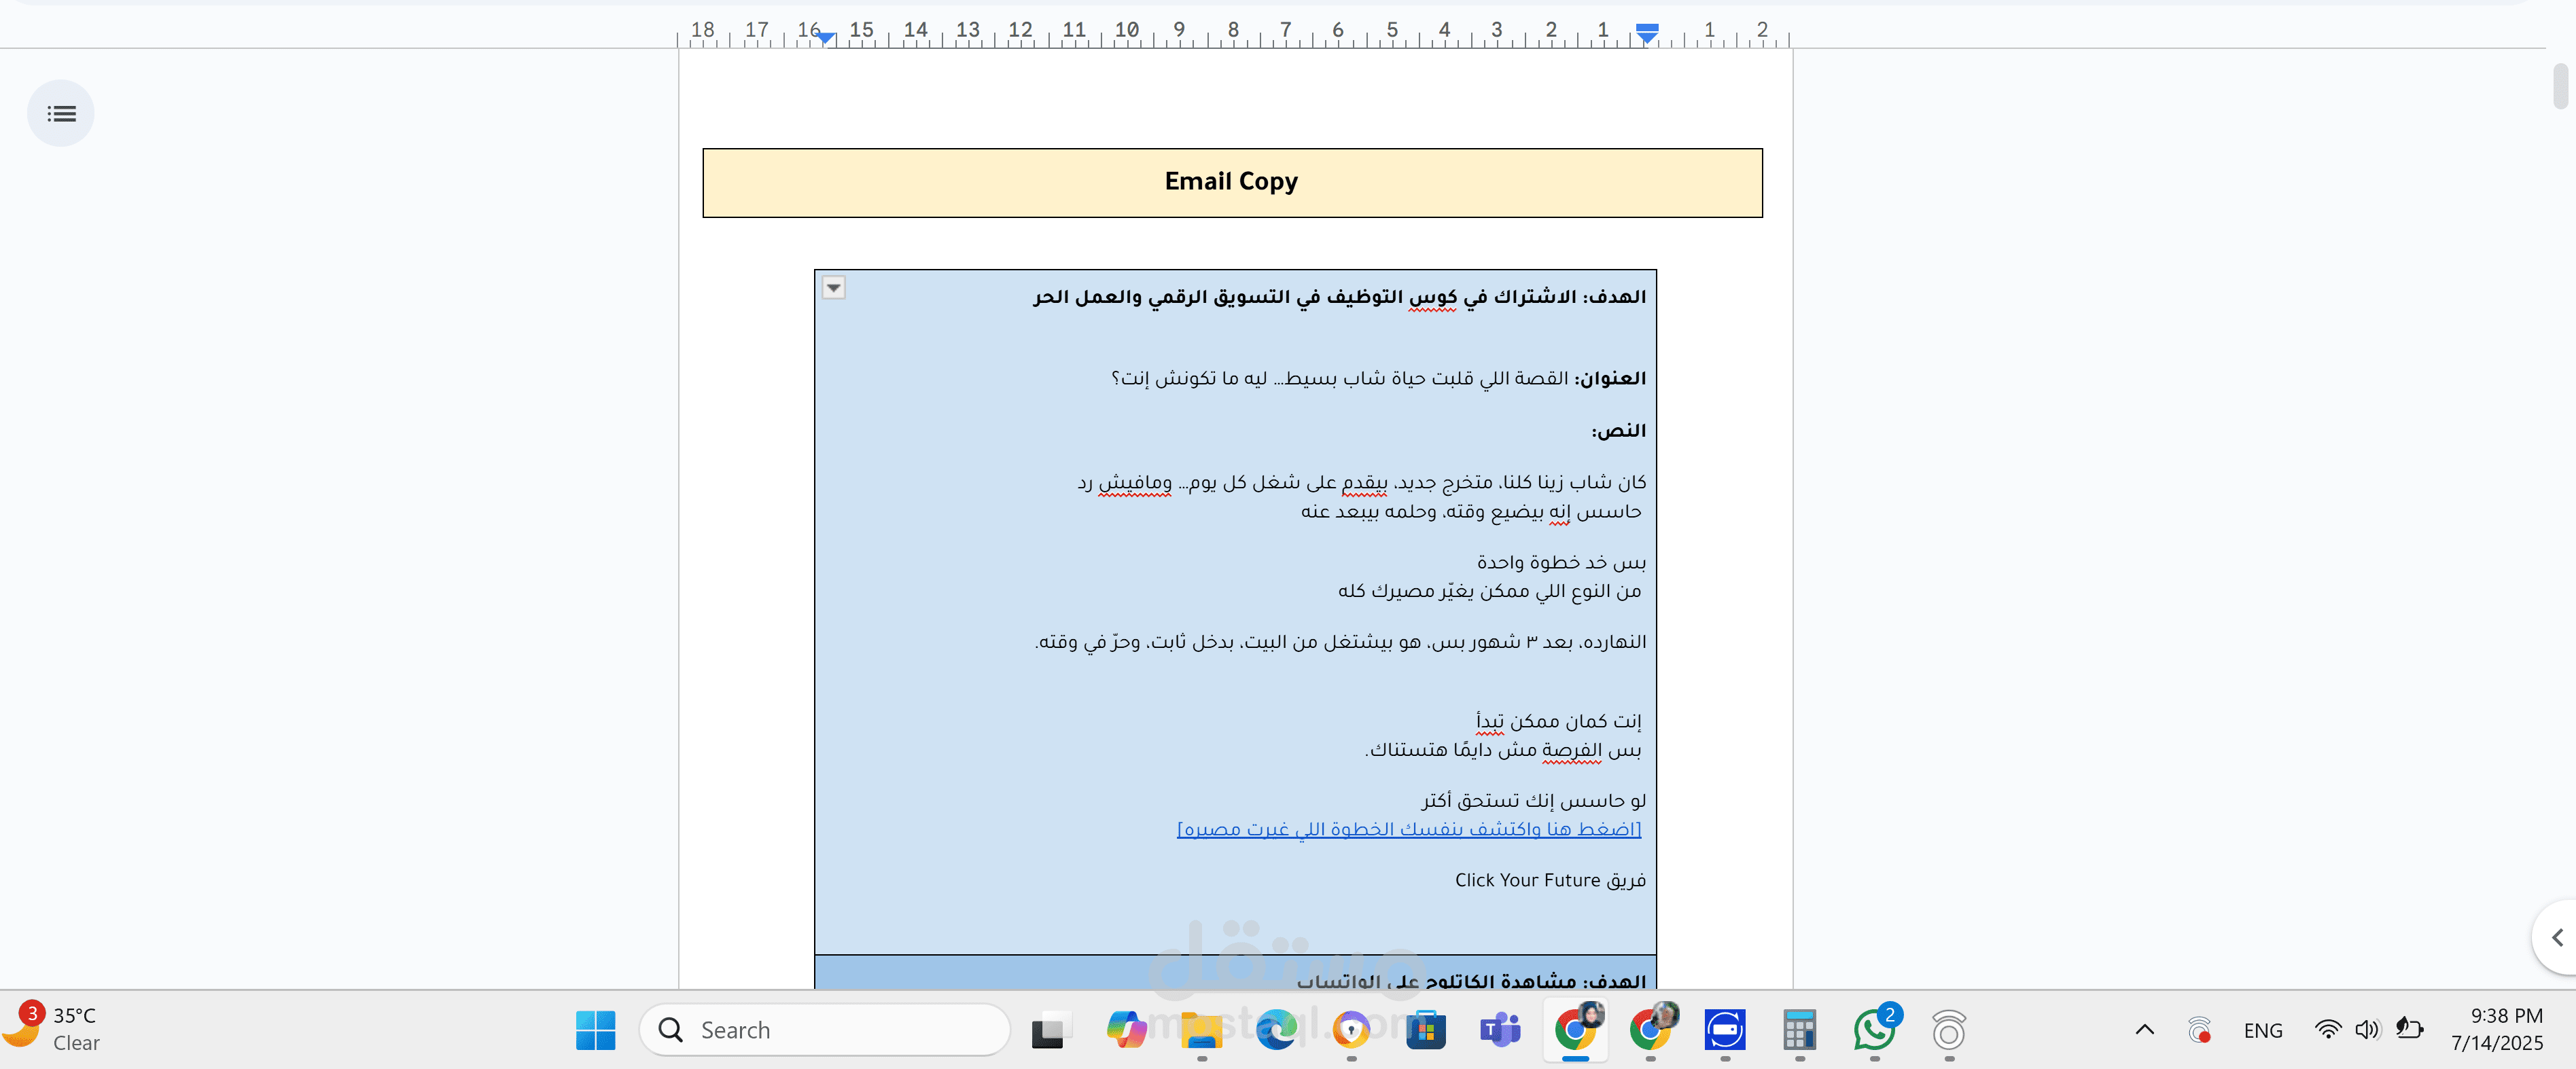Switch ENG input language in the tray

pos(2262,1030)
